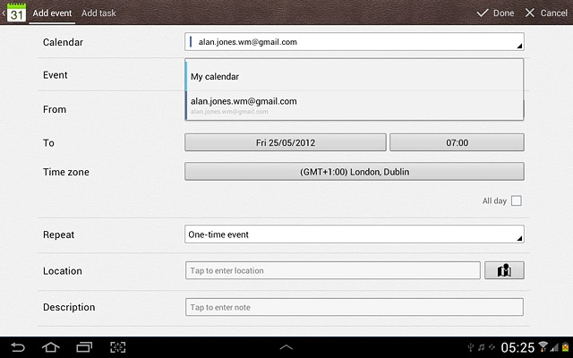The width and height of the screenshot is (573, 358).
Task: Tap Cancel to discard the event
Action: [545, 13]
